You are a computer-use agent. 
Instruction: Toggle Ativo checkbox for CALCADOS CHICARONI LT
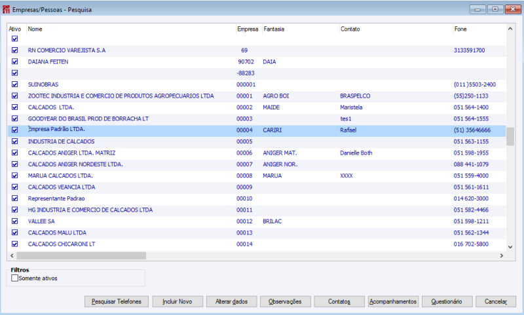[x=14, y=244]
